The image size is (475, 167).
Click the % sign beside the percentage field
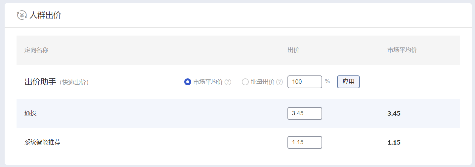[x=327, y=81]
